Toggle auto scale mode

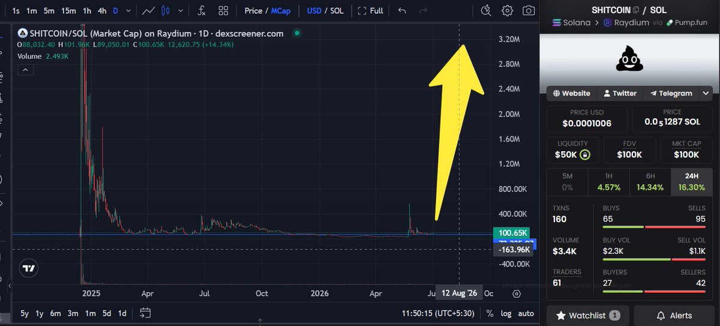tap(526, 313)
